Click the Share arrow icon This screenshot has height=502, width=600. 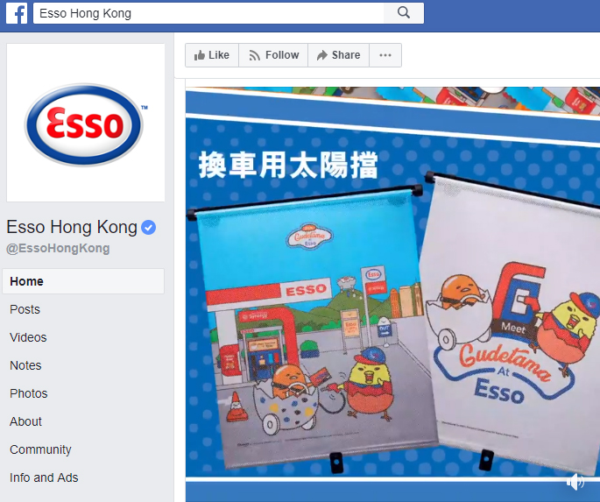point(322,55)
